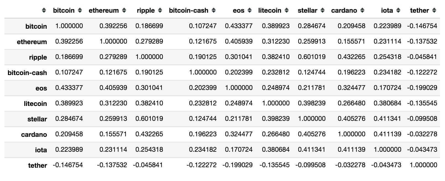The image size is (445, 181).
Task: Select the "eos" row label
Action: (41, 88)
